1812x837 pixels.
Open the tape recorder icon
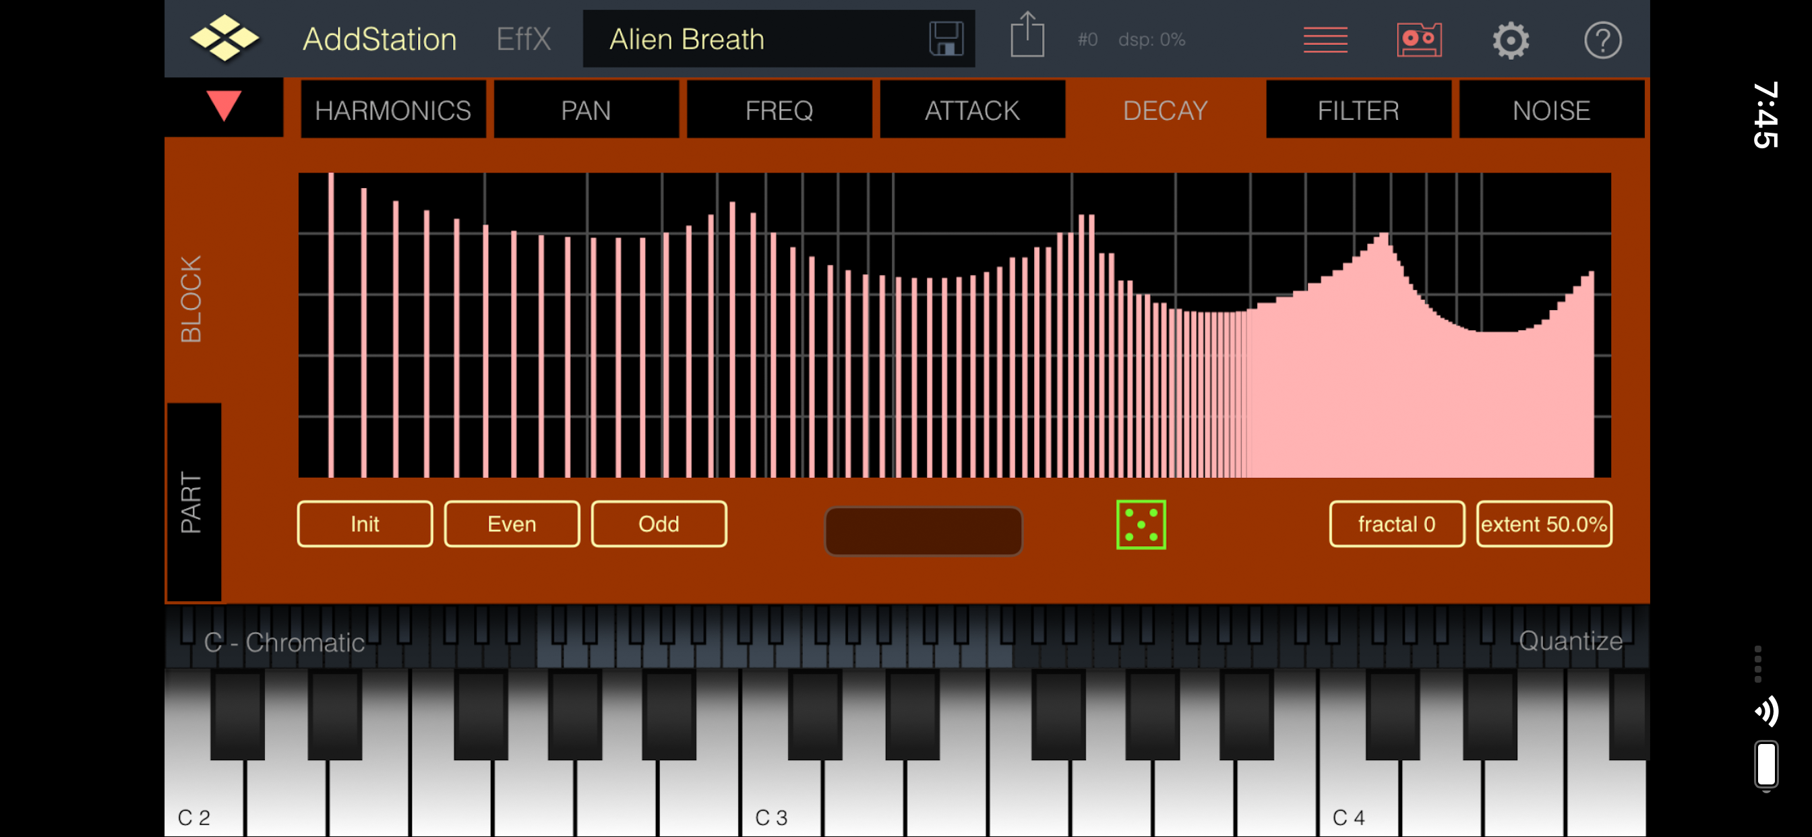pos(1418,40)
